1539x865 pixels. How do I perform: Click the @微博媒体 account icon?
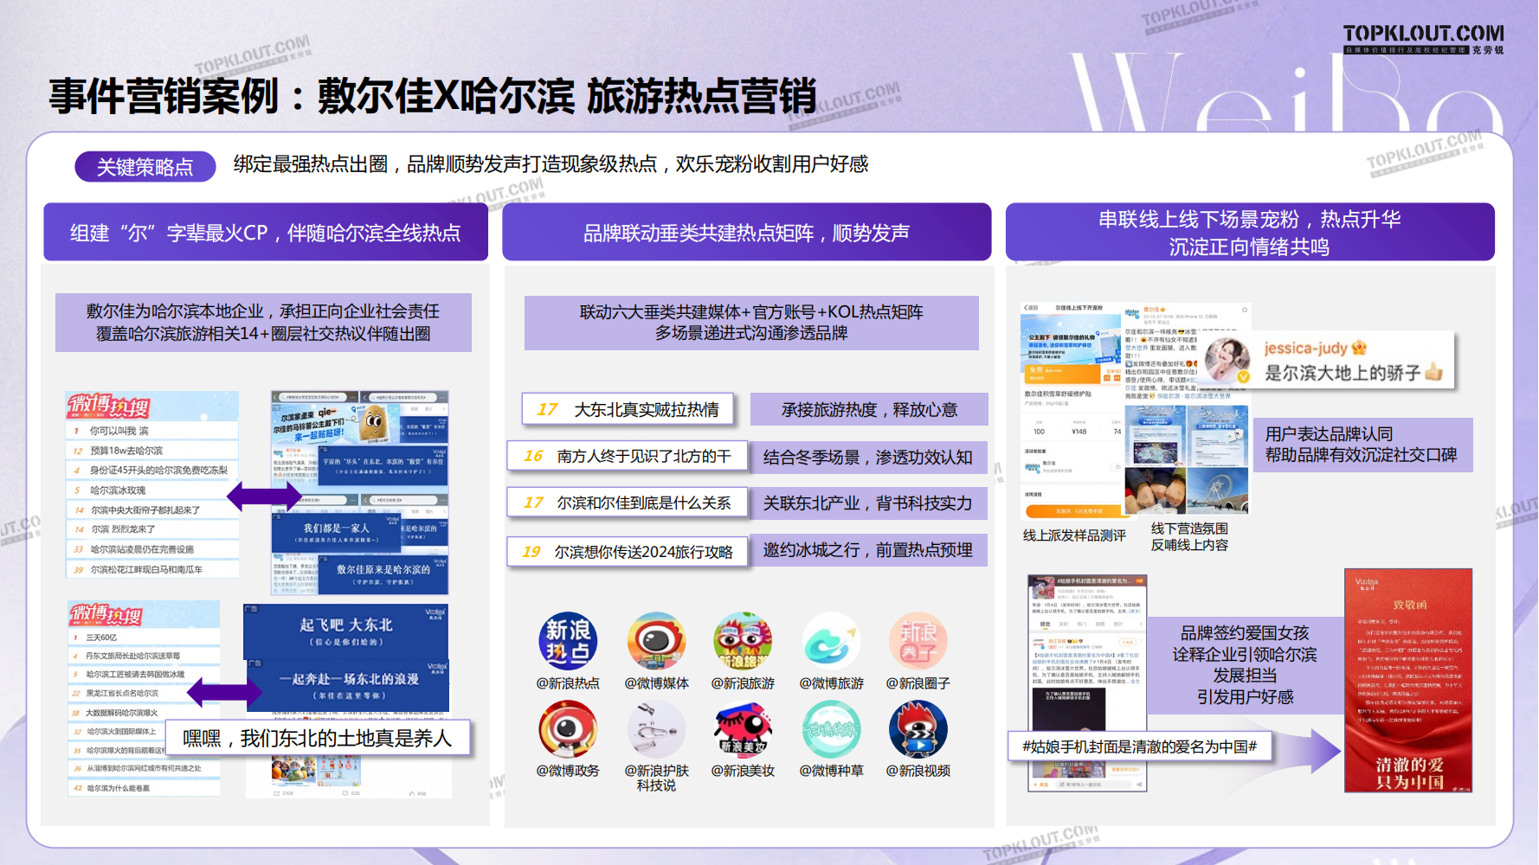tap(656, 642)
